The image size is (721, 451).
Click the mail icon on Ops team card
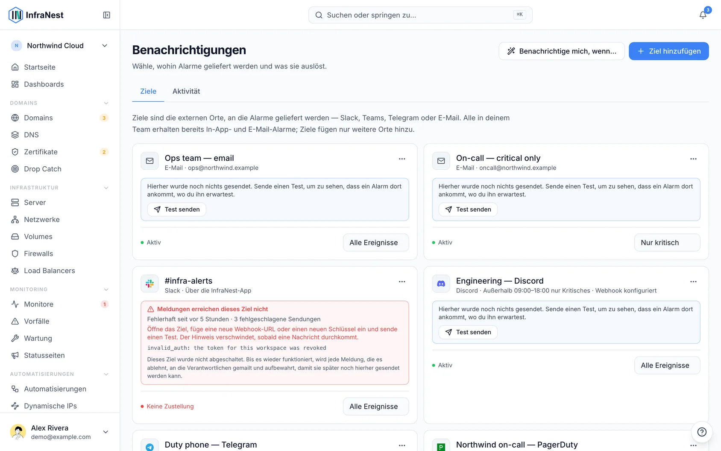tap(149, 161)
